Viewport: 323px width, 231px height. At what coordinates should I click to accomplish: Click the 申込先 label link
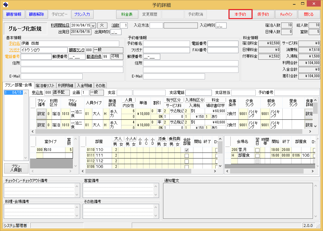click(37, 93)
